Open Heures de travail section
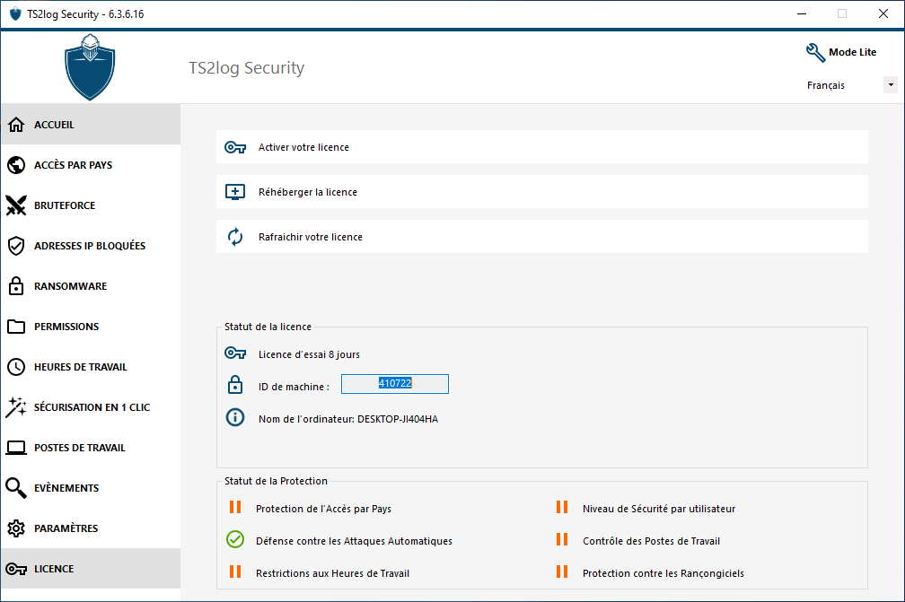 click(91, 367)
